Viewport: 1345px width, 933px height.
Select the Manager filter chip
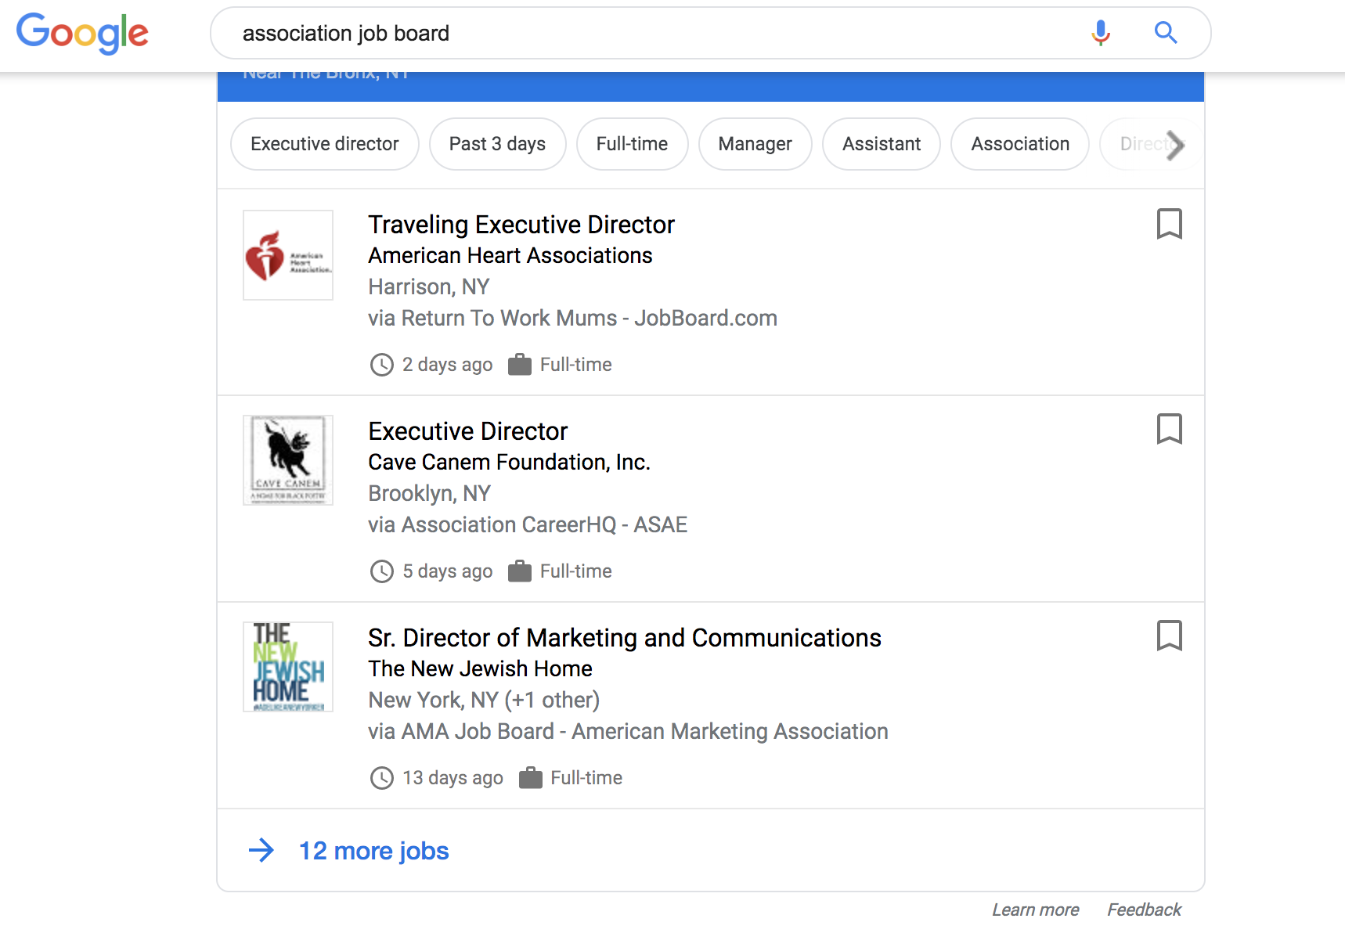pyautogui.click(x=755, y=144)
